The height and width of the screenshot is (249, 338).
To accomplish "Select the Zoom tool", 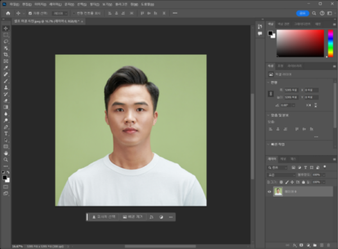I will tap(6, 159).
